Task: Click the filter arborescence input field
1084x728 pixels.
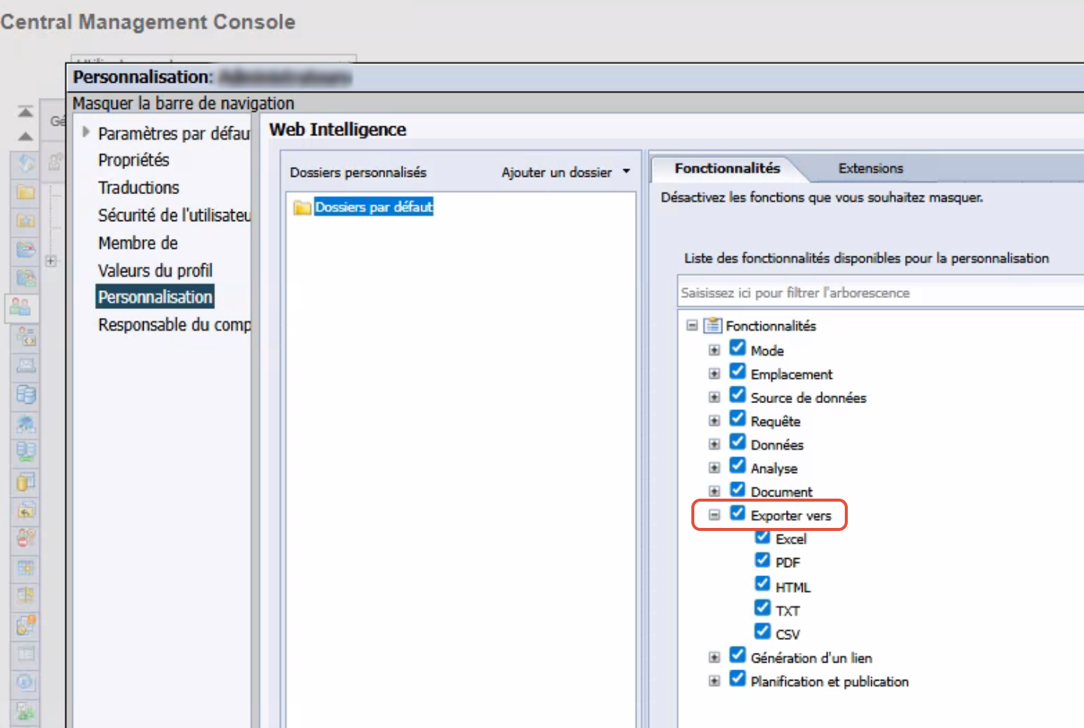Action: click(x=880, y=293)
